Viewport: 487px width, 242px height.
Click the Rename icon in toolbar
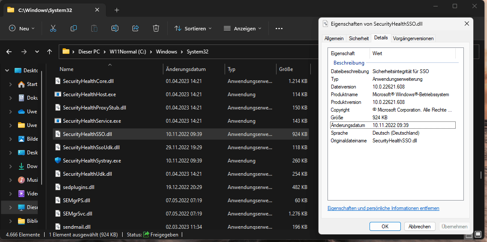pyautogui.click(x=114, y=28)
